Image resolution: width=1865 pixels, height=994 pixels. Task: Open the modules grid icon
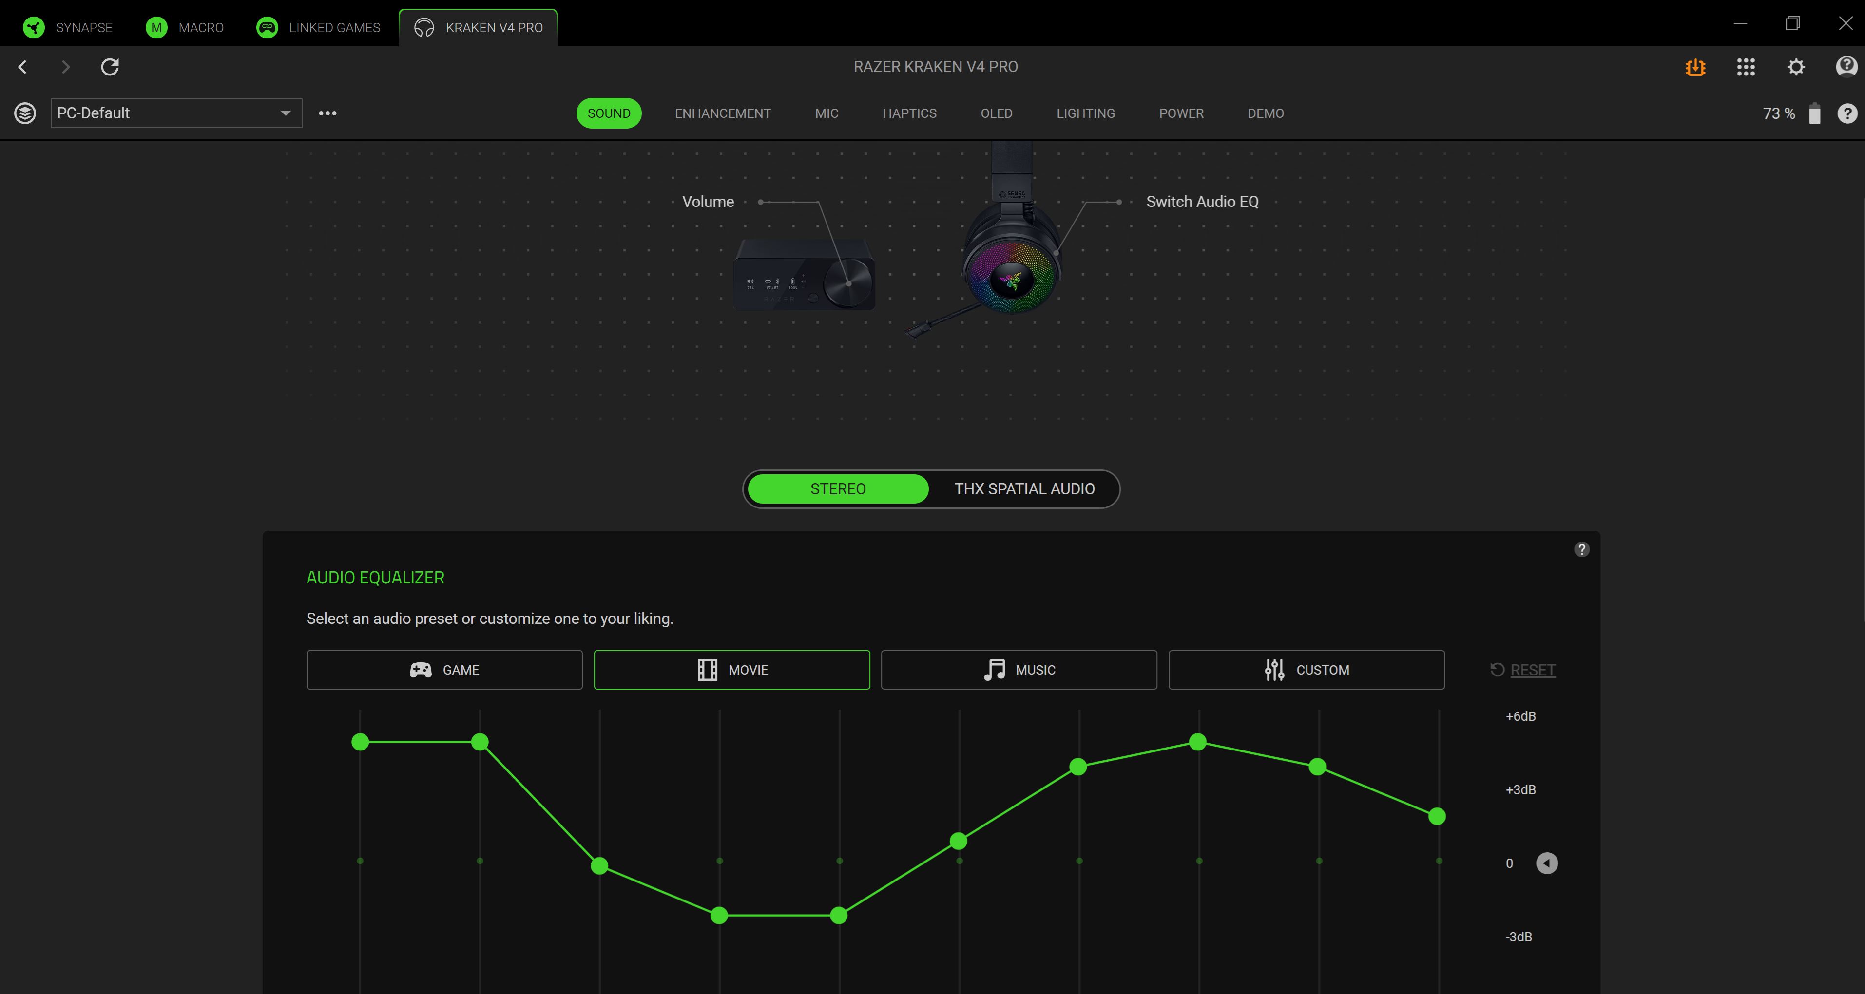pos(1746,67)
